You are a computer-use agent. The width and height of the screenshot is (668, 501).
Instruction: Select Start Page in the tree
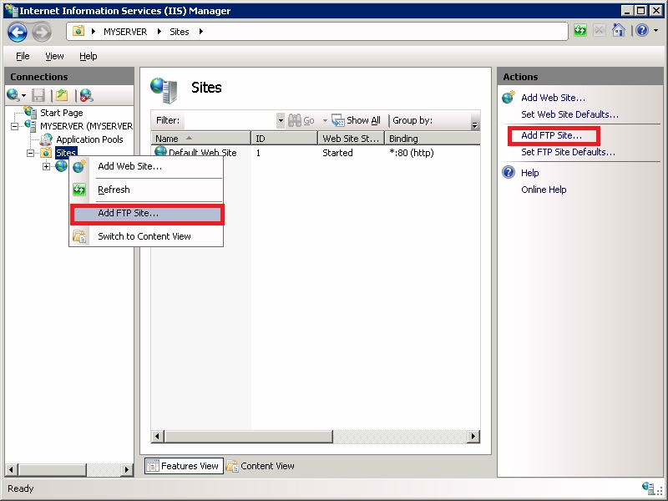61,113
